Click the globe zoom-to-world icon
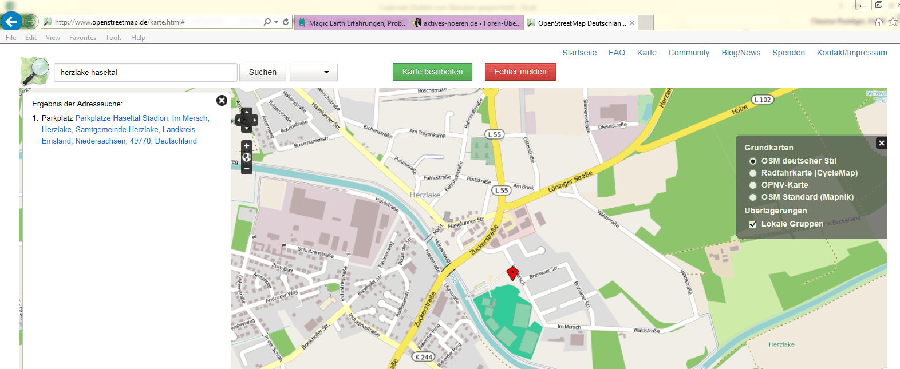The width and height of the screenshot is (900, 369). (247, 157)
